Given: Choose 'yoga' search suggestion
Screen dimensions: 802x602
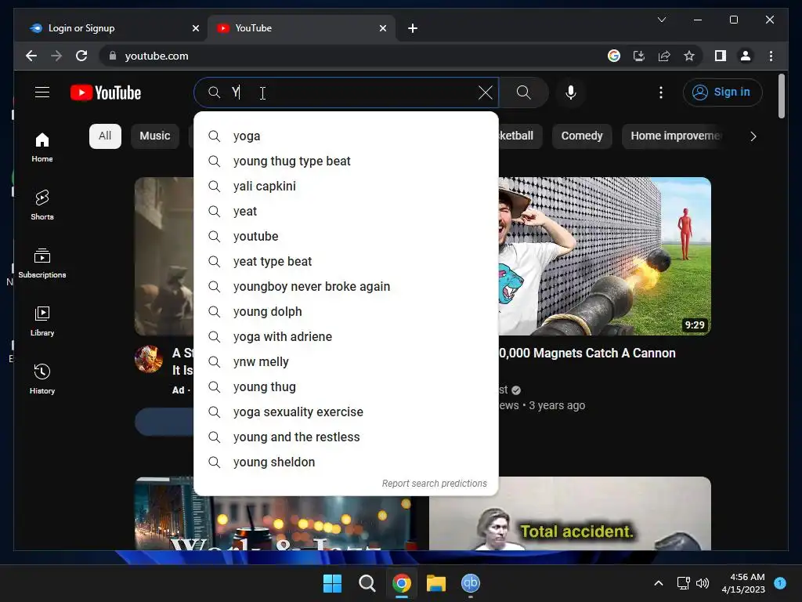Looking at the screenshot, I should click(346, 136).
